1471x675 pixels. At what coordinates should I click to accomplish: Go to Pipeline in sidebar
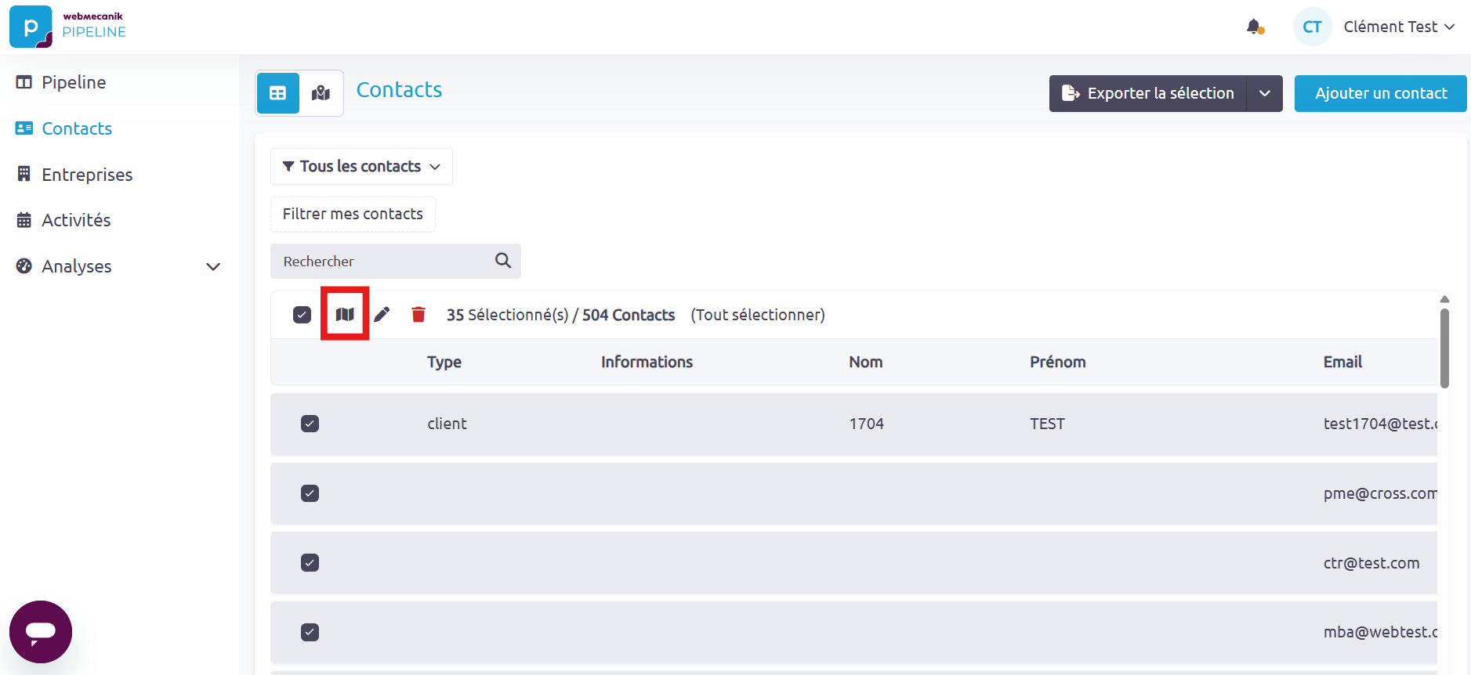coord(74,82)
